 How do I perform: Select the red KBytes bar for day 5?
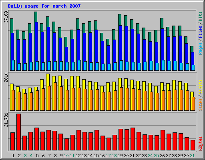(37, 139)
